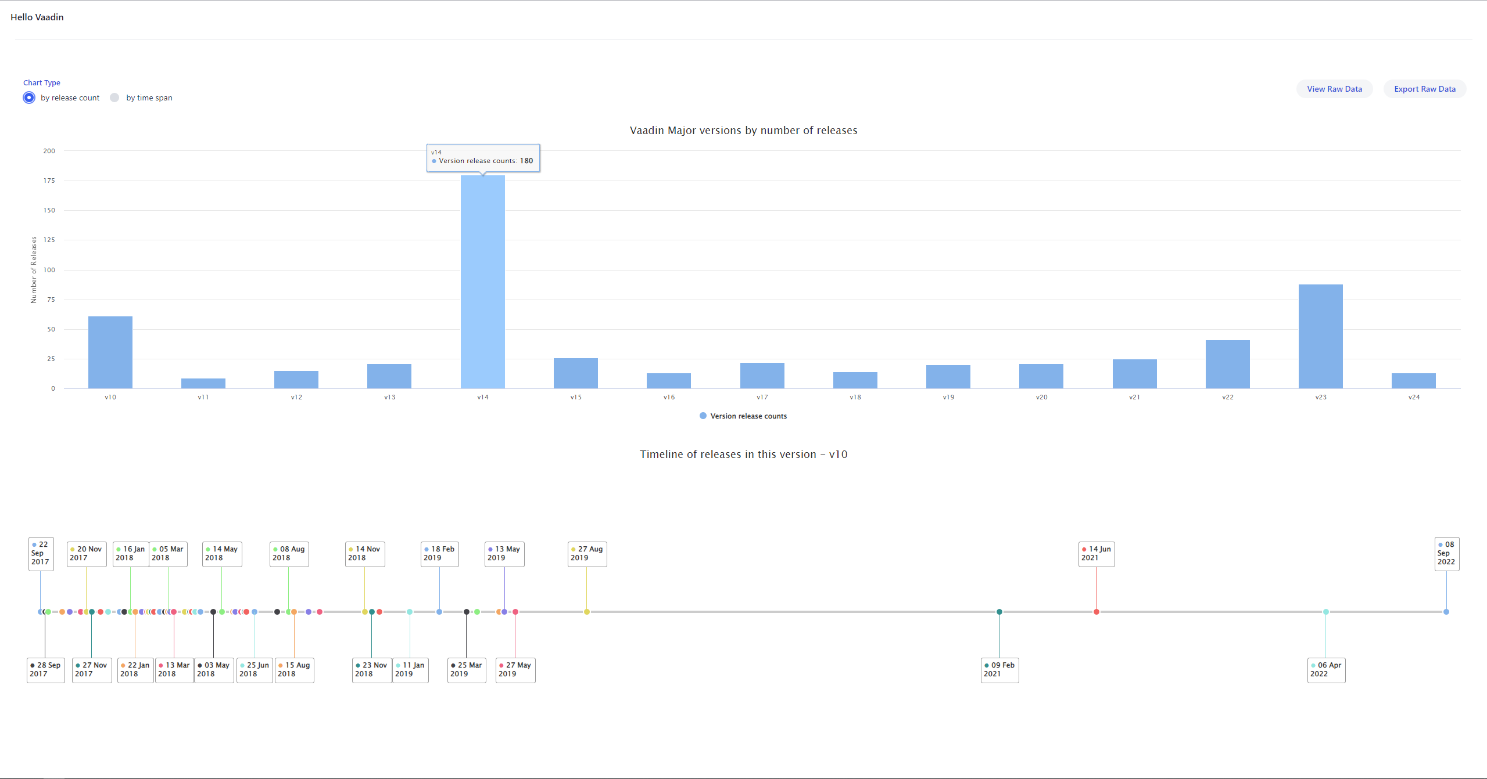The width and height of the screenshot is (1487, 779).
Task: Click the v10 bar in the chart
Action: pos(110,352)
